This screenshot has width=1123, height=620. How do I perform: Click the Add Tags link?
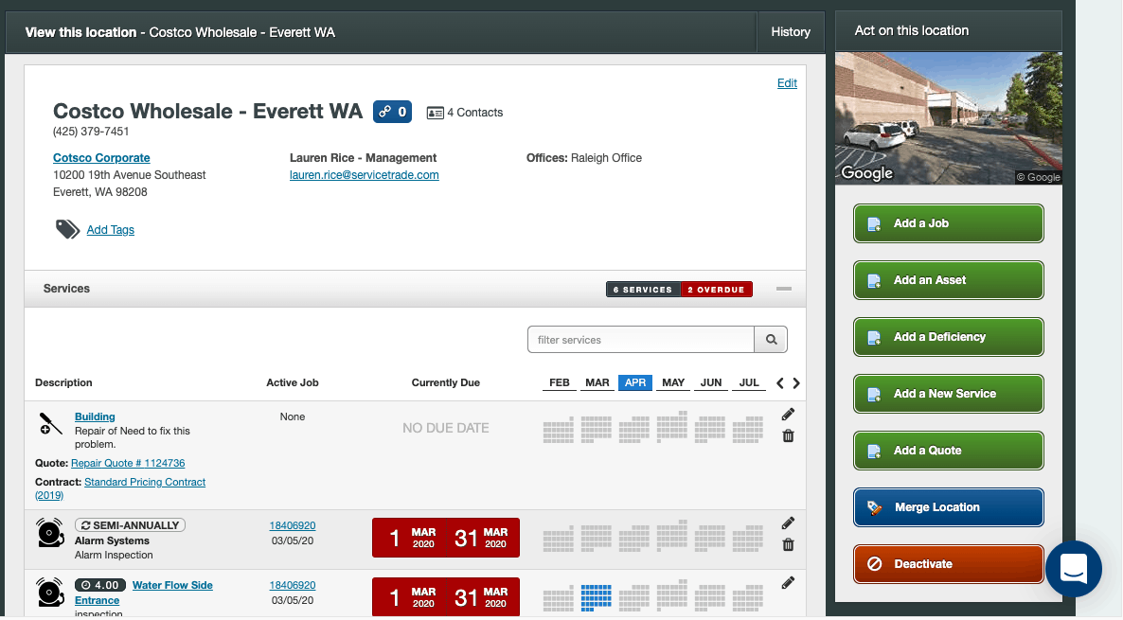pos(110,230)
